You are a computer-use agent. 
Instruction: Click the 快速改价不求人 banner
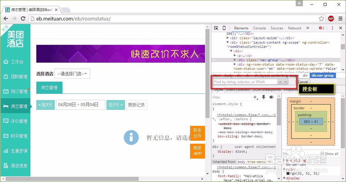pos(121,54)
